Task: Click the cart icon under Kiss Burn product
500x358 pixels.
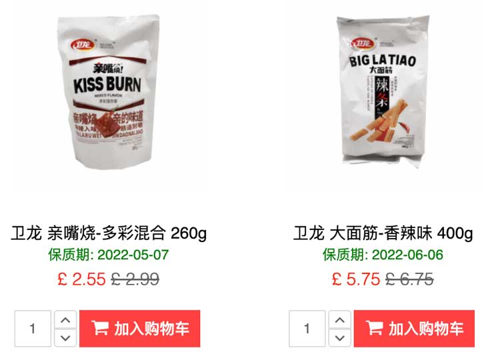Action: (99, 328)
